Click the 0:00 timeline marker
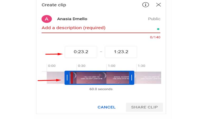This screenshot has height=119, width=211. 52,66
